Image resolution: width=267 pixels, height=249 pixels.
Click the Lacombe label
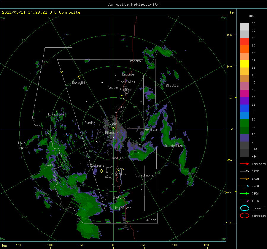point(128,74)
